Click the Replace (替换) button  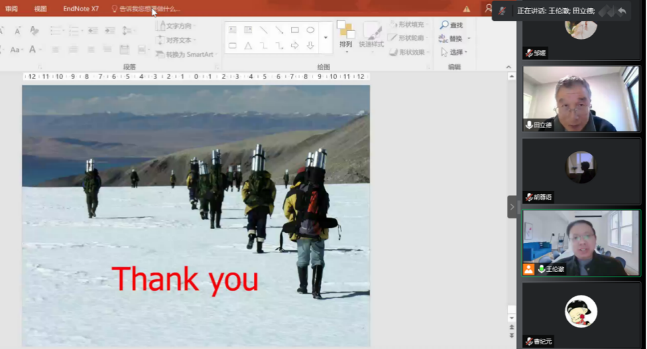coord(451,38)
